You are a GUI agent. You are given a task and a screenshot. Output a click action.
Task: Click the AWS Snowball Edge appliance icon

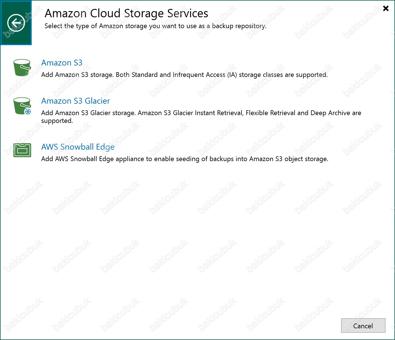pyautogui.click(x=22, y=150)
